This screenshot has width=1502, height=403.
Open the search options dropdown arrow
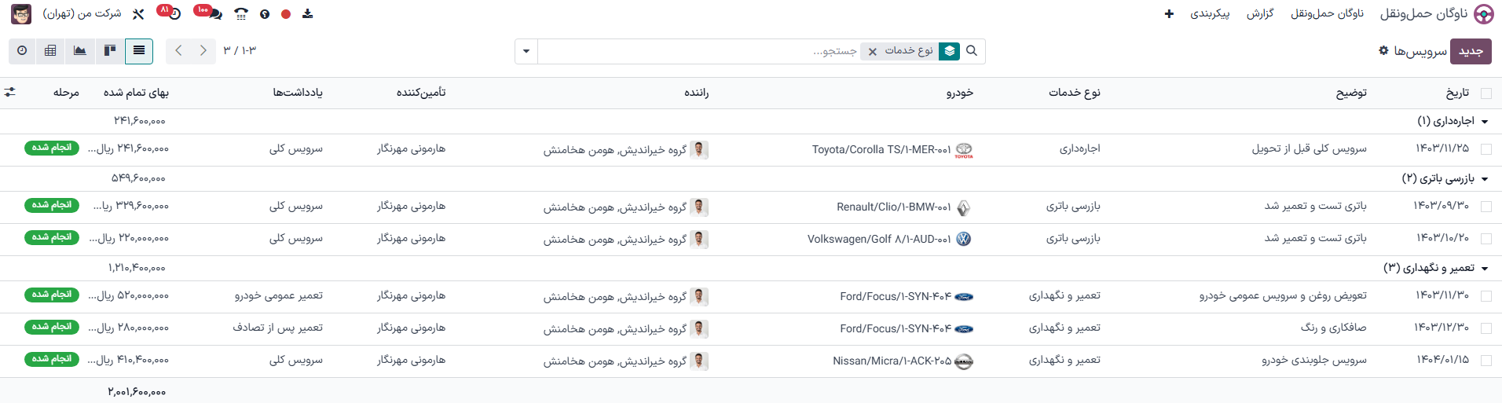point(526,51)
